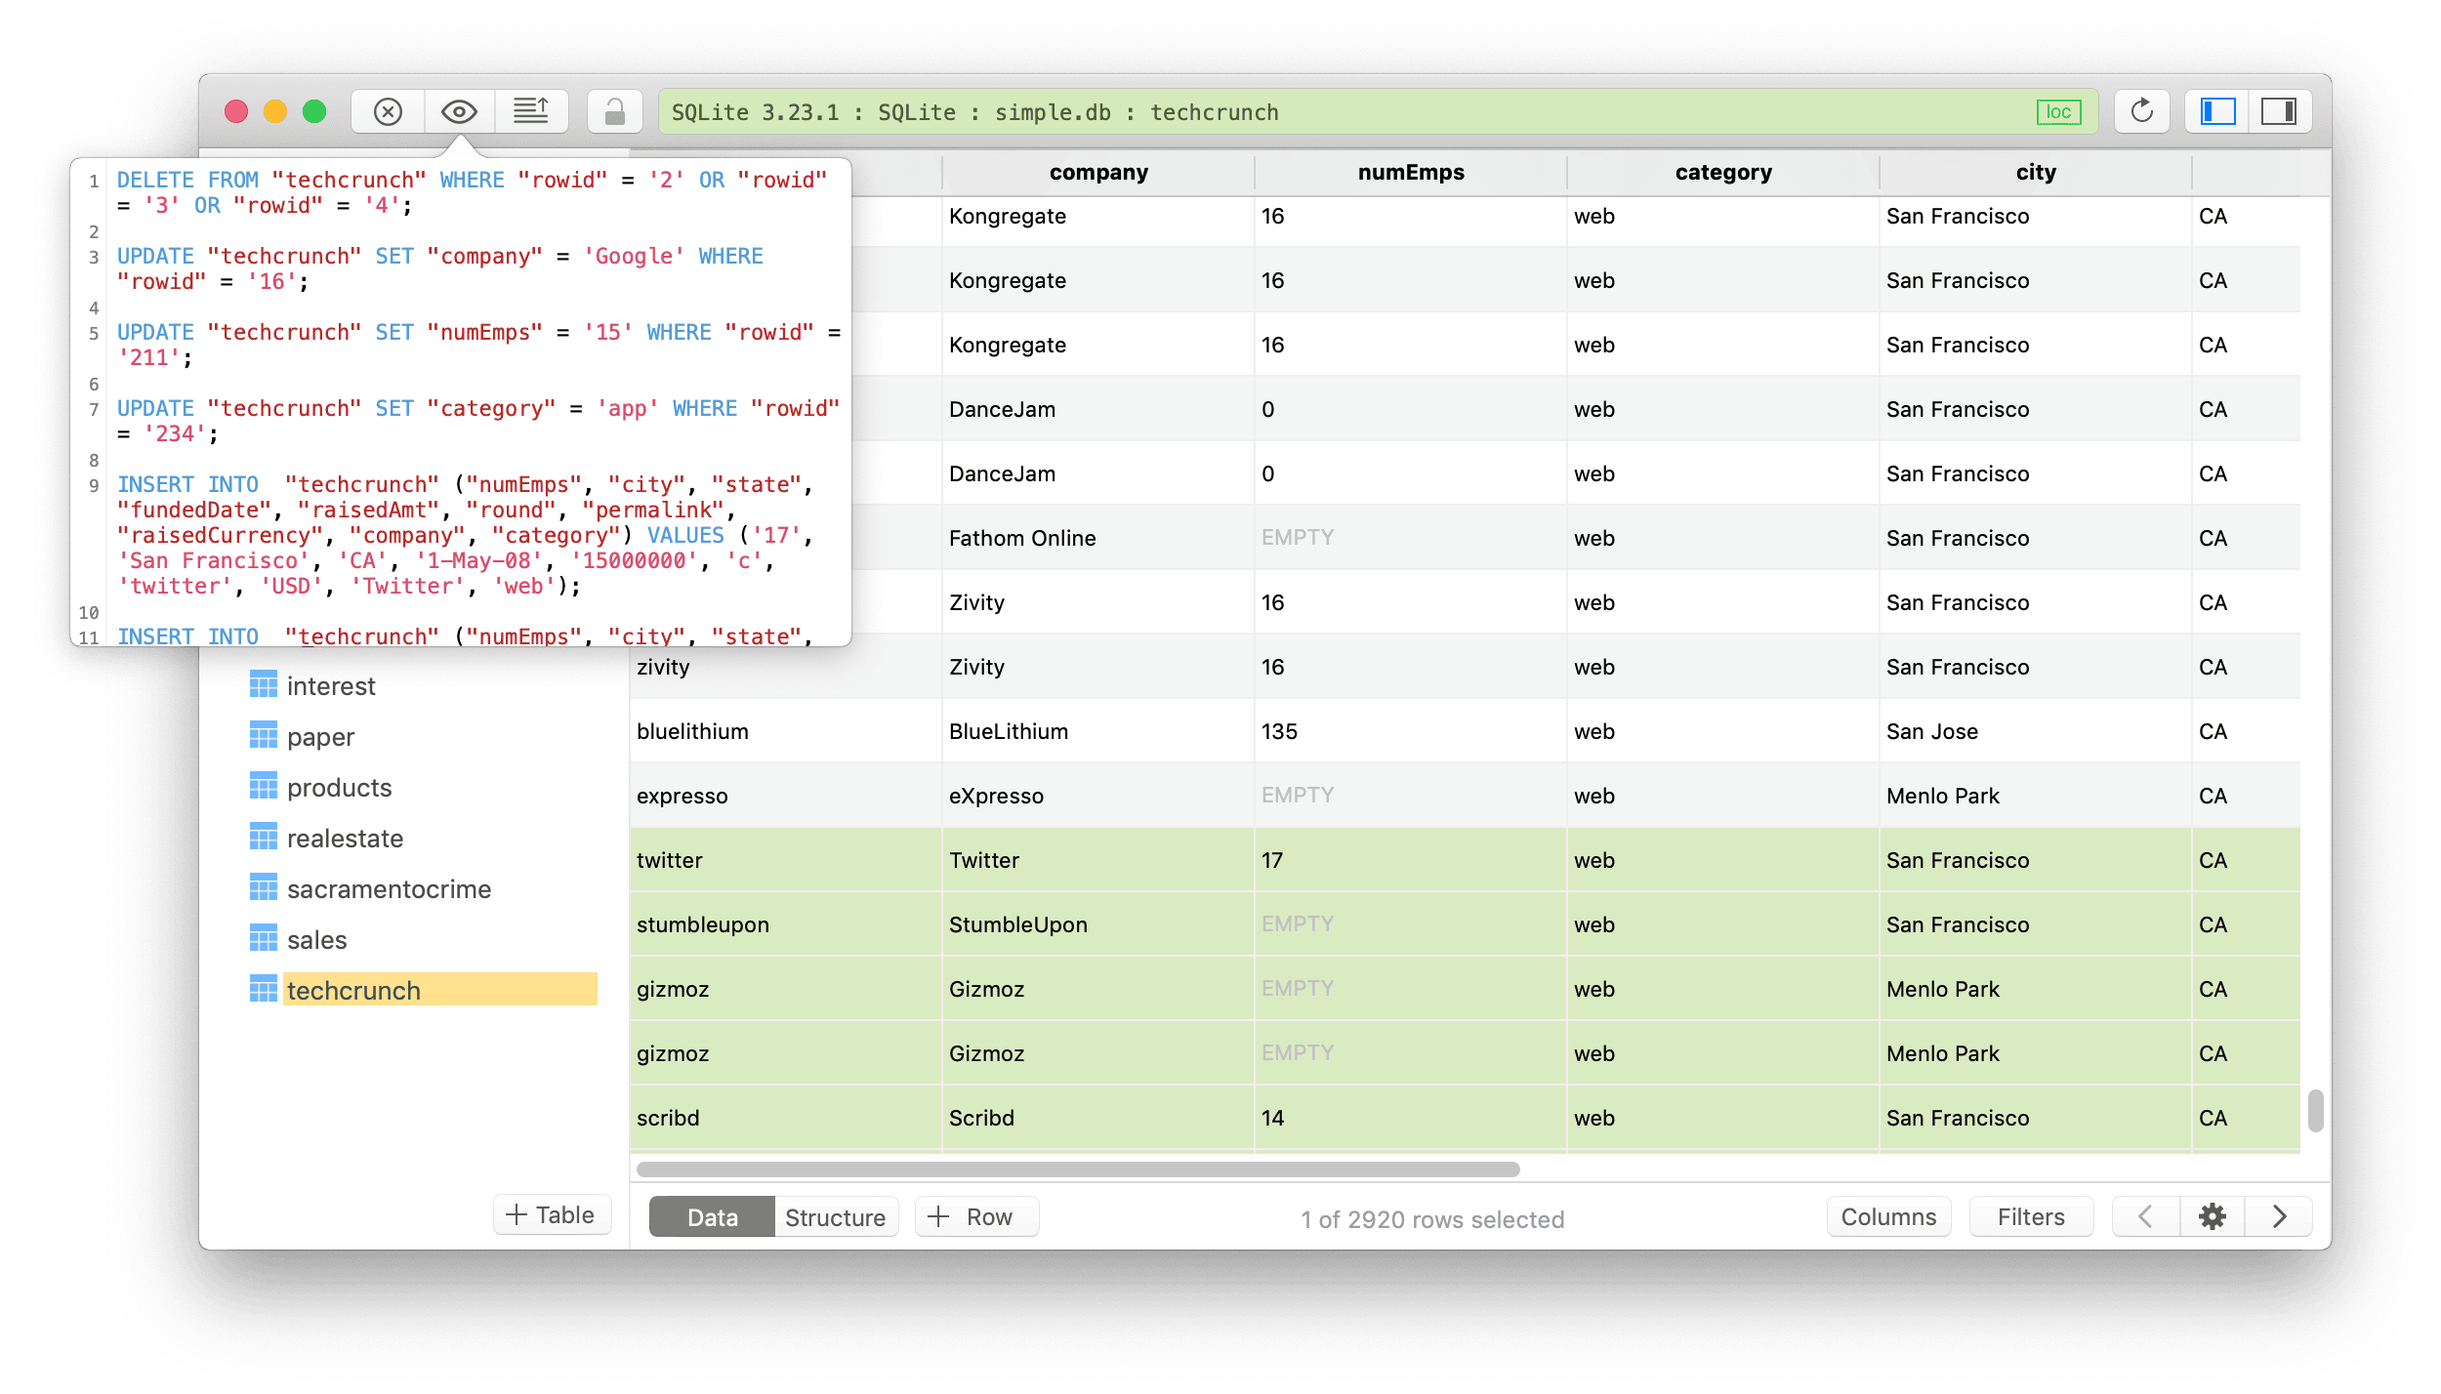This screenshot has height=1394, width=2441.
Task: Click the 135 numEmps cell
Action: click(1410, 731)
